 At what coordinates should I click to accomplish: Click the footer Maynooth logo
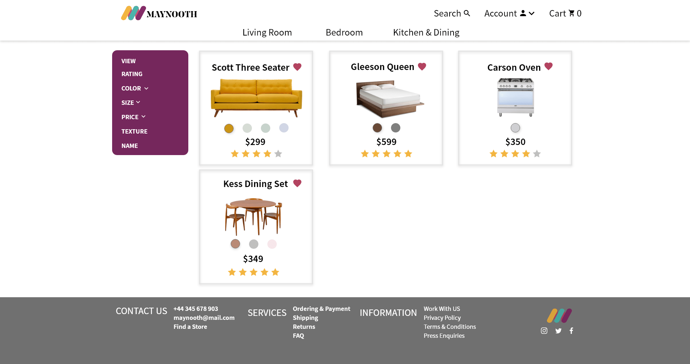pyautogui.click(x=559, y=316)
